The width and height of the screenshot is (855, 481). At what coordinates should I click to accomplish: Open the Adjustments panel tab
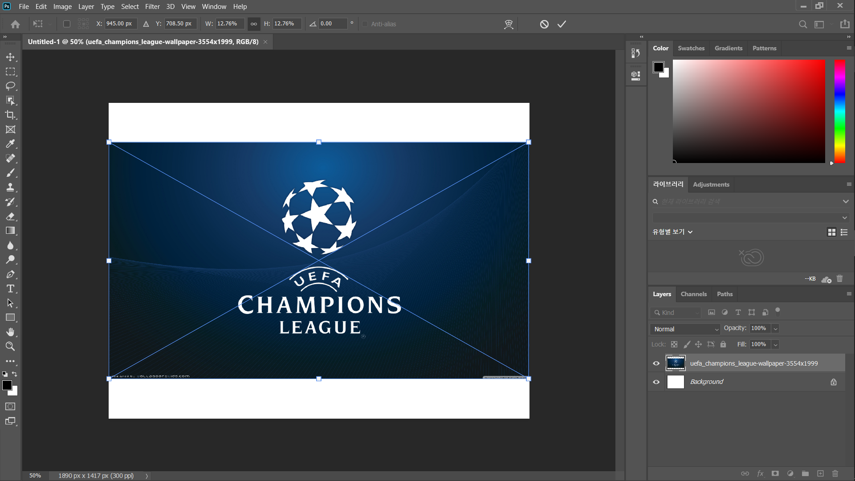pyautogui.click(x=711, y=184)
